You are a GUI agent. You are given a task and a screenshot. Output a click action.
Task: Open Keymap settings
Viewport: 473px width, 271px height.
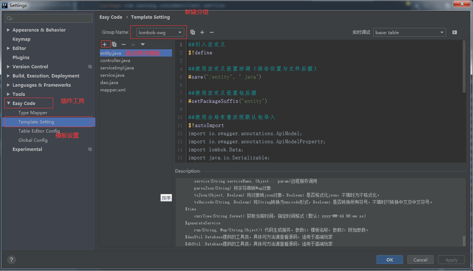(21, 39)
